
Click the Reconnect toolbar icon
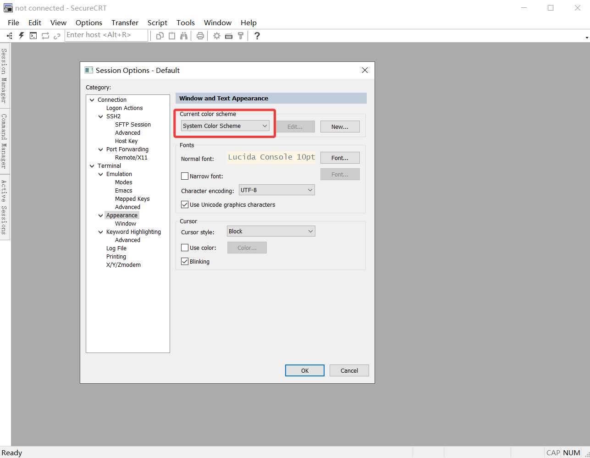tap(45, 36)
